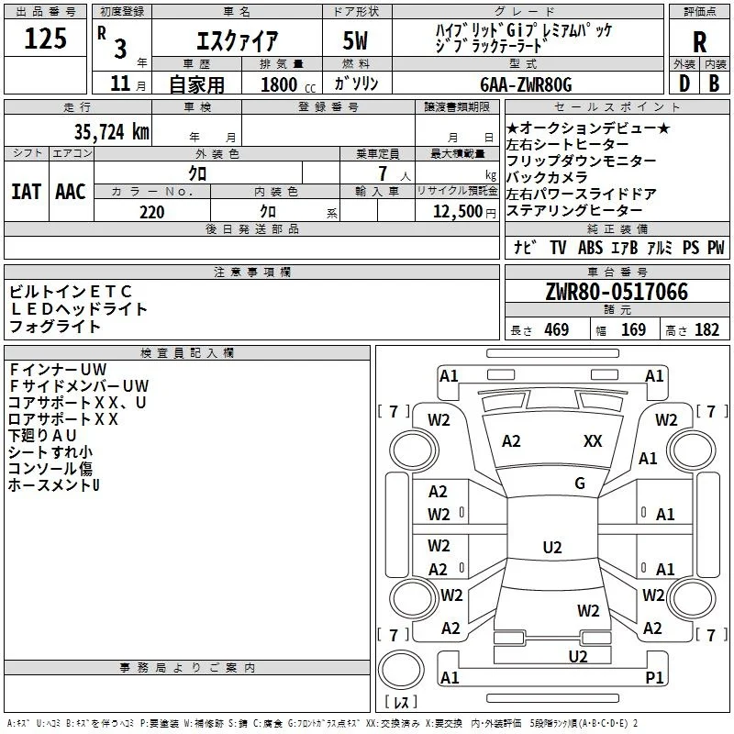Click the ビルトインETC note text
734x734 pixels.
tap(71, 292)
